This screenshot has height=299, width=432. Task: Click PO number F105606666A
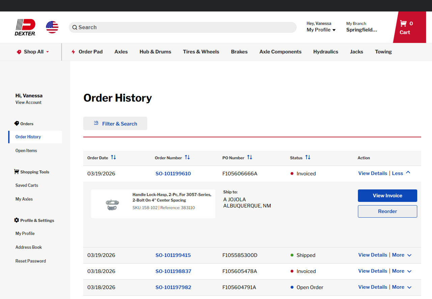240,173
